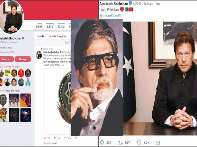Click reply icon on the pinned tweet
Viewport: 197px width, 147px height.
(45, 138)
